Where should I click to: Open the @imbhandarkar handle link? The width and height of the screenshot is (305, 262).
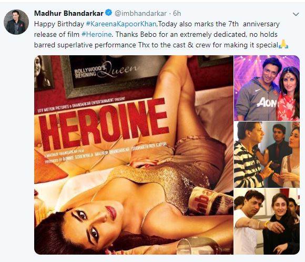click(140, 13)
